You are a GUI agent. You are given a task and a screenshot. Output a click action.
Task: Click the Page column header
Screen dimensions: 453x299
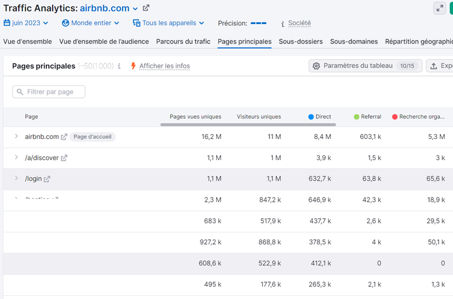(x=31, y=117)
